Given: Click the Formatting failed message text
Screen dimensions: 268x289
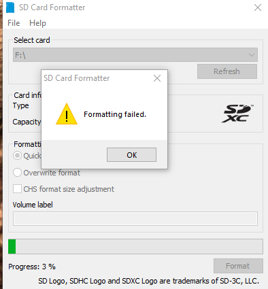Looking at the screenshot, I should tap(115, 114).
